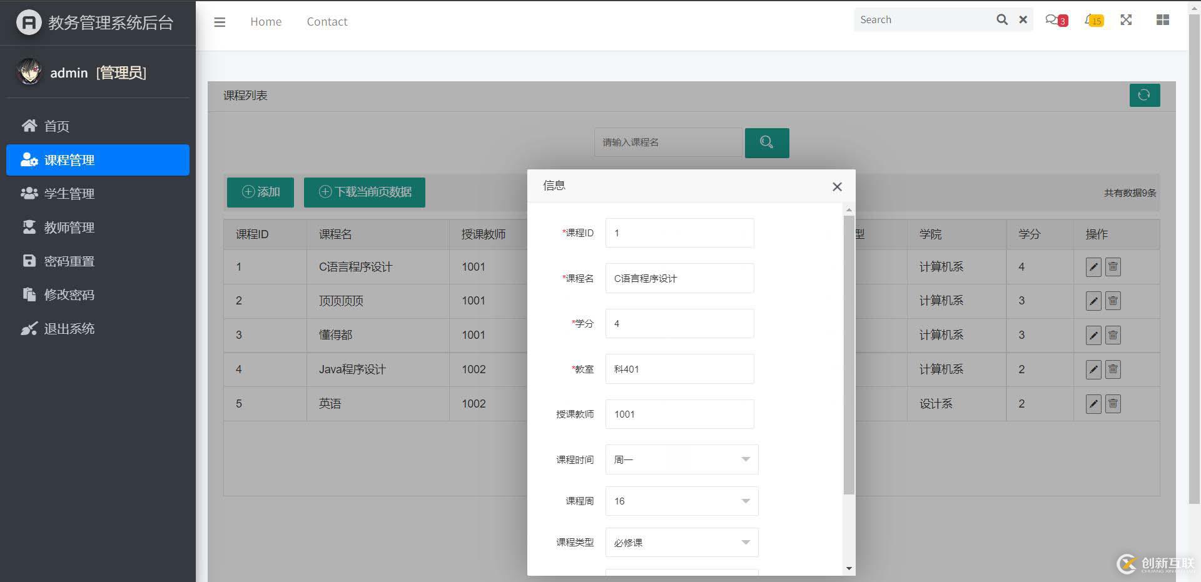
Task: Click the Home link in top navigation
Action: pyautogui.click(x=266, y=22)
